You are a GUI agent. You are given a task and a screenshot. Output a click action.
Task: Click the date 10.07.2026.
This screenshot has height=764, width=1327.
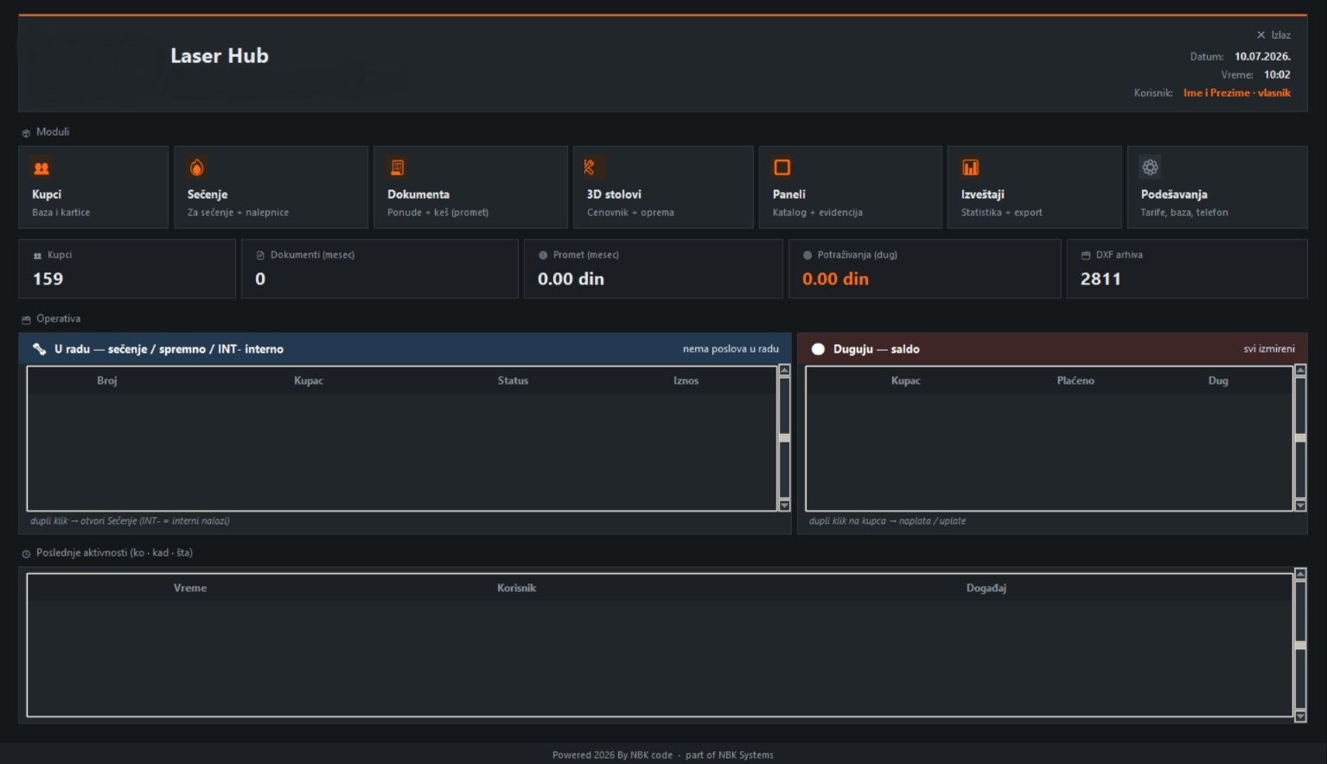tap(1262, 57)
